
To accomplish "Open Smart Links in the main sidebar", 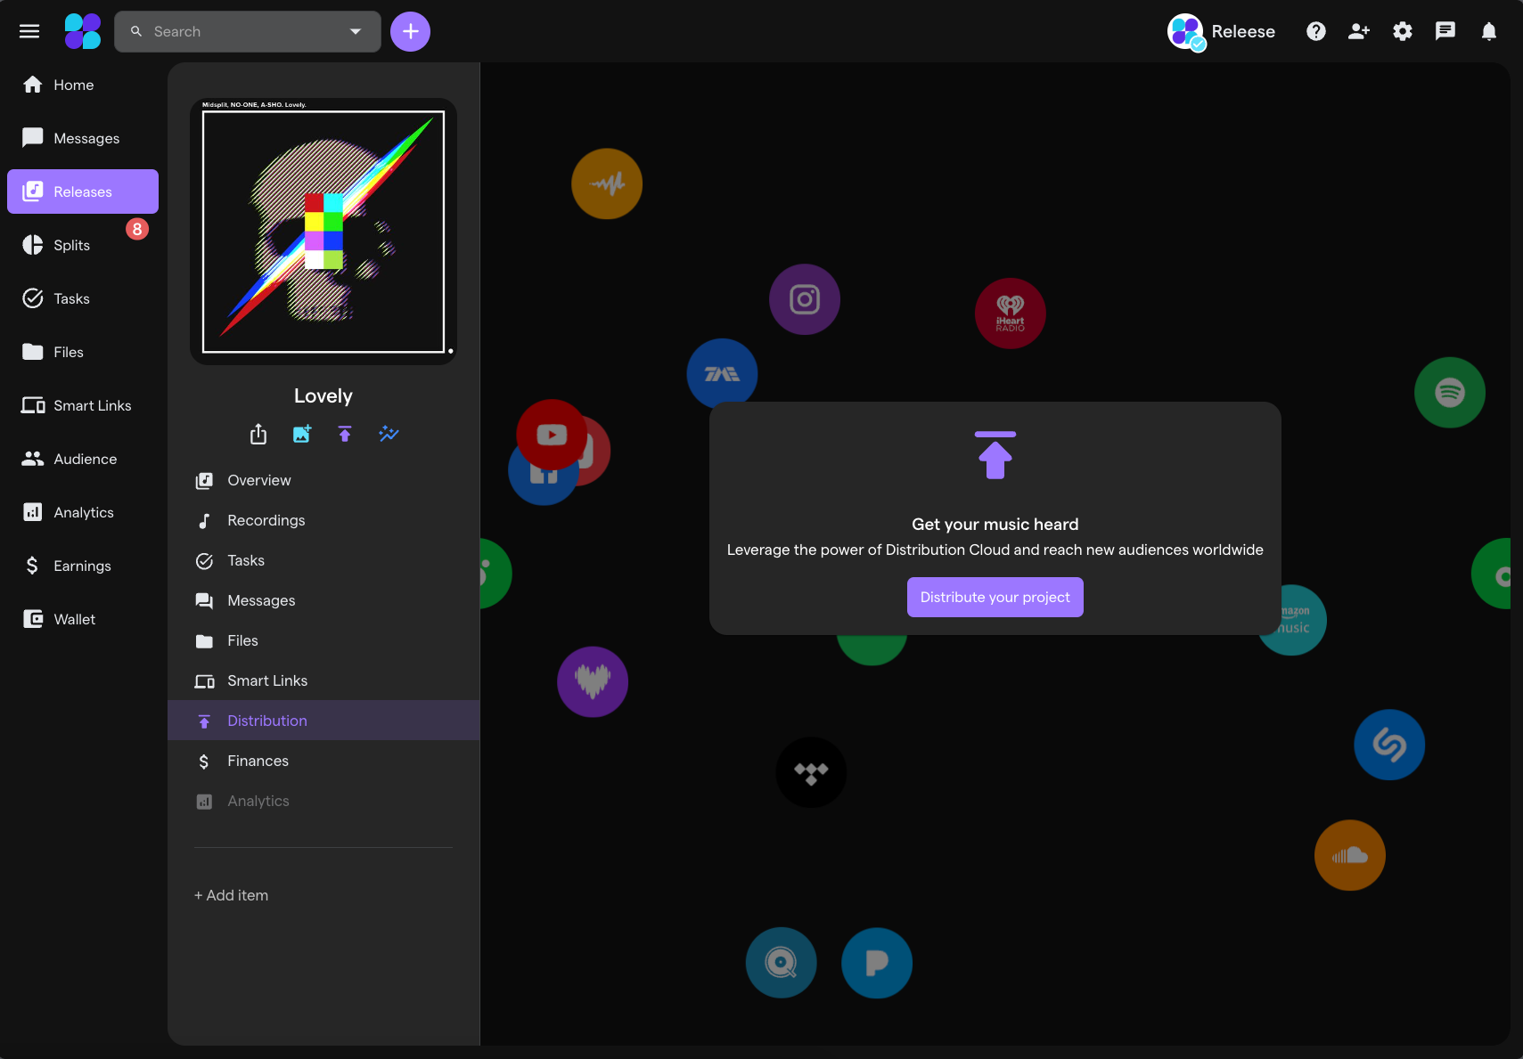I will [x=83, y=405].
